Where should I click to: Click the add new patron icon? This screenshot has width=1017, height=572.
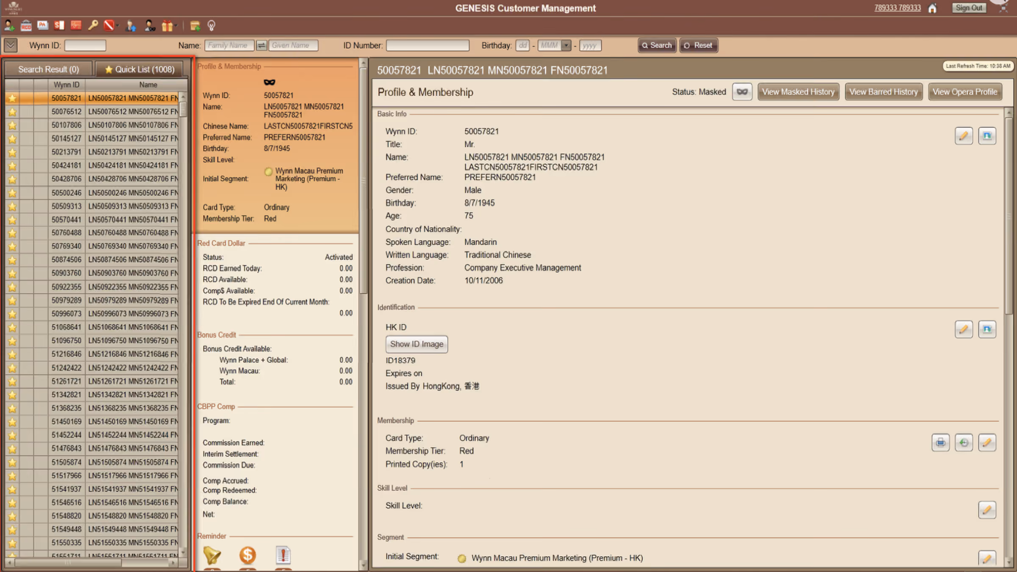click(x=9, y=26)
